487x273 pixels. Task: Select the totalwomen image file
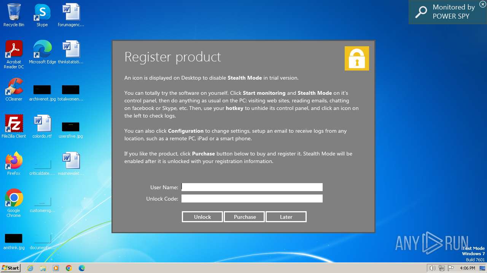(71, 93)
